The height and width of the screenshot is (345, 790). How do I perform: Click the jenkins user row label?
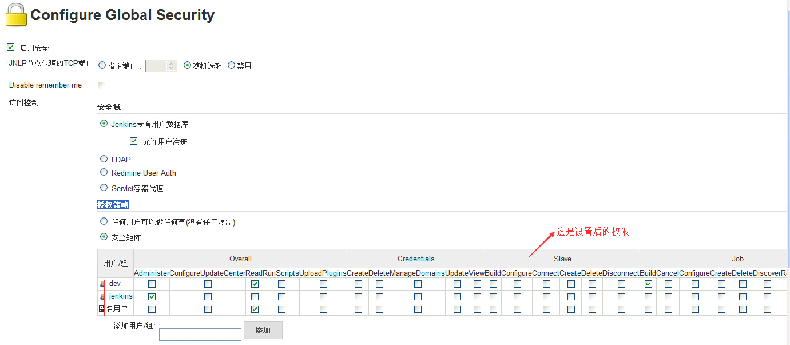coord(121,296)
